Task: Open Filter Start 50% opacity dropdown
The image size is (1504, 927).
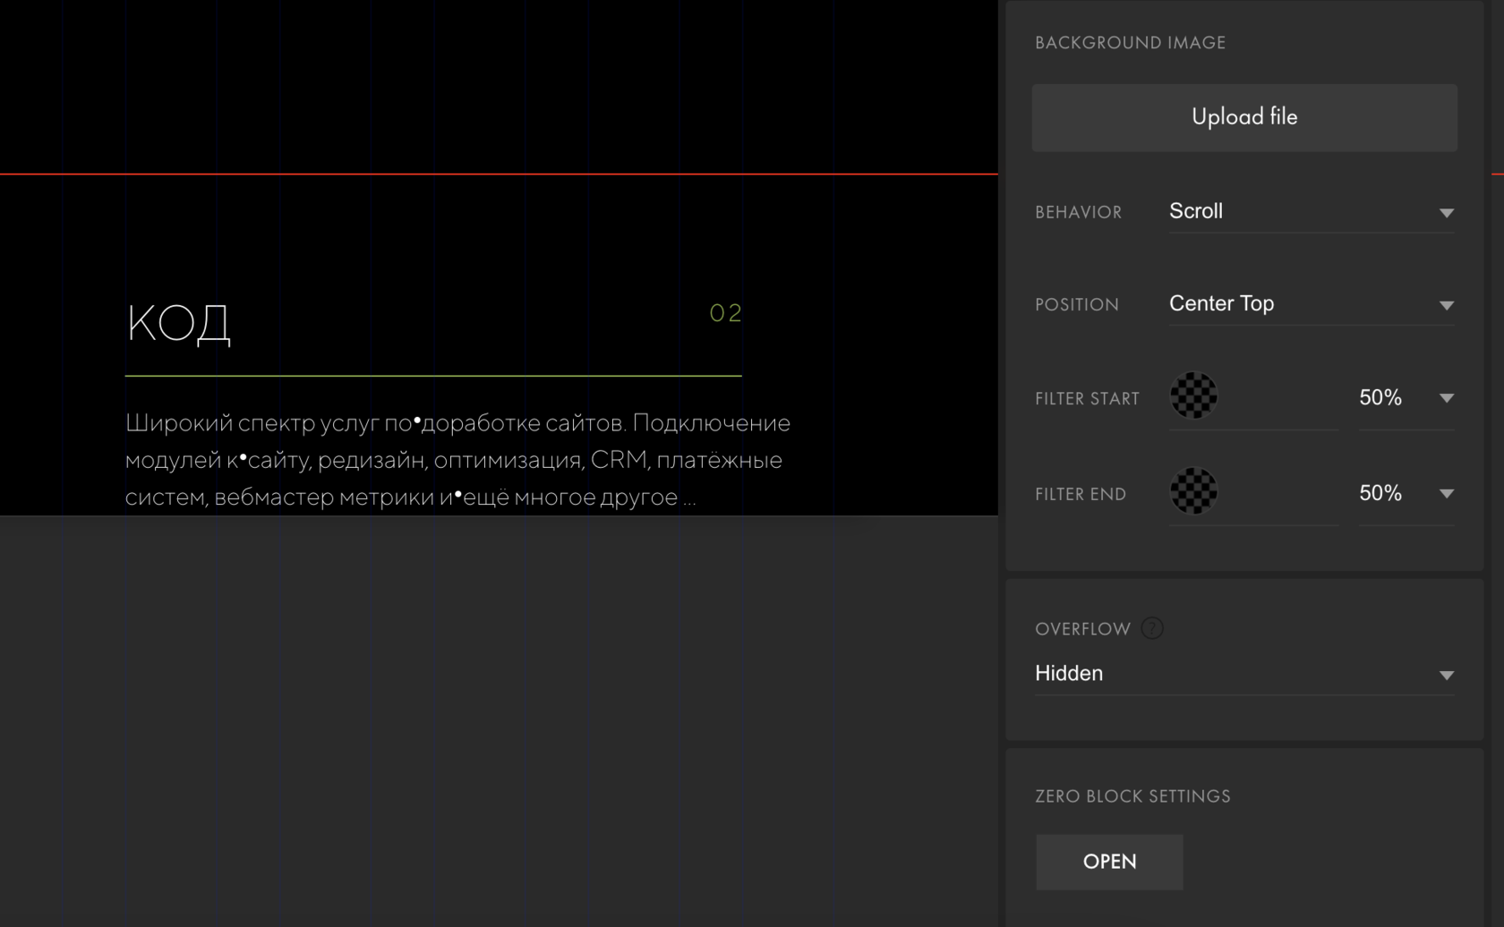Action: [x=1406, y=398]
